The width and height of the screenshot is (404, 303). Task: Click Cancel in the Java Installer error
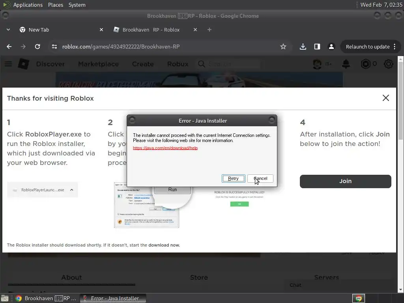[x=260, y=179]
